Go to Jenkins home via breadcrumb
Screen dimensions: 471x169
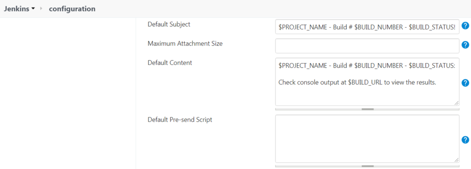(17, 9)
